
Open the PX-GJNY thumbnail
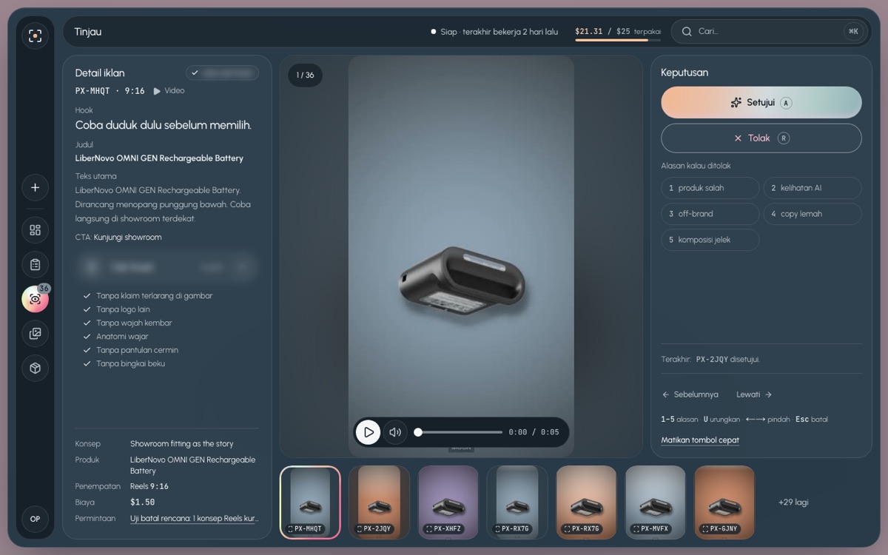(x=724, y=502)
